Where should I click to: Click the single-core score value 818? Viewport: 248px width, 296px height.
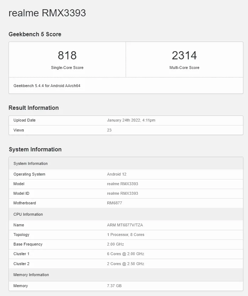tap(67, 55)
